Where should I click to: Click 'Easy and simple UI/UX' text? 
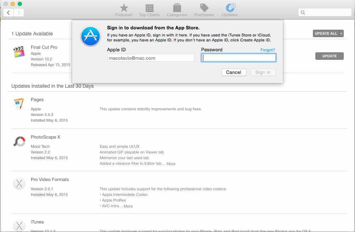[x=120, y=147]
